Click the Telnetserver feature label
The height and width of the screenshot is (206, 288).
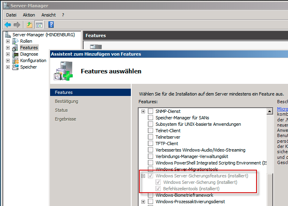pos(168,137)
